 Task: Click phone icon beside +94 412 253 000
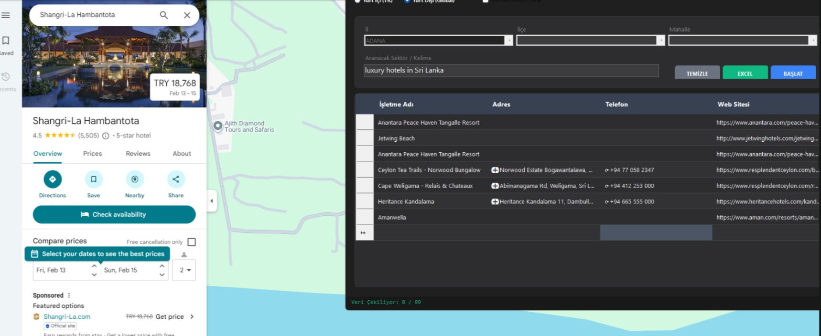[x=607, y=186]
